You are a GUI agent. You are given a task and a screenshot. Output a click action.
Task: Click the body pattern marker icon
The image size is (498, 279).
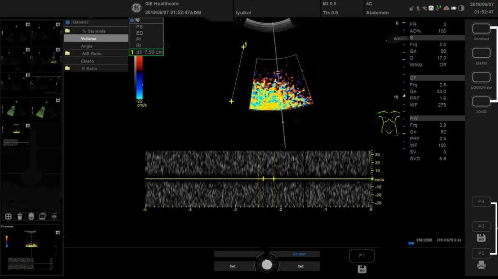pyautogui.click(x=389, y=122)
